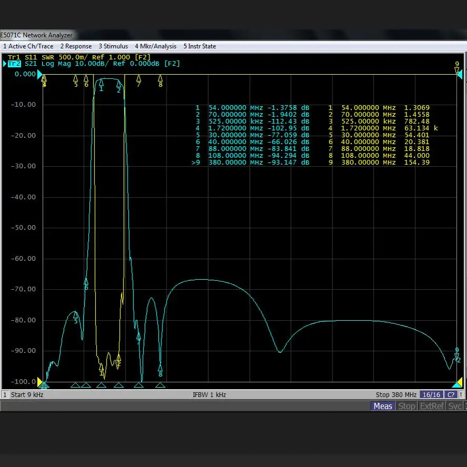467x467 pixels.
Task: Open the Active Ch/Trace menu
Action: pyautogui.click(x=28, y=46)
